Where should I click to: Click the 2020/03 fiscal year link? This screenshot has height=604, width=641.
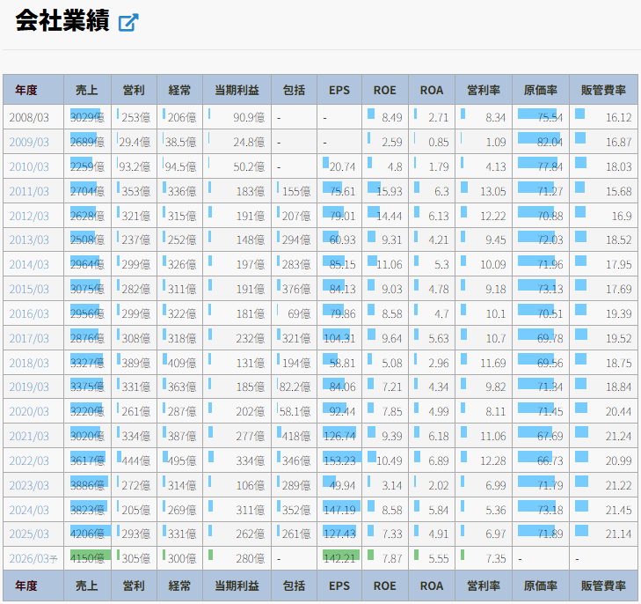point(29,412)
